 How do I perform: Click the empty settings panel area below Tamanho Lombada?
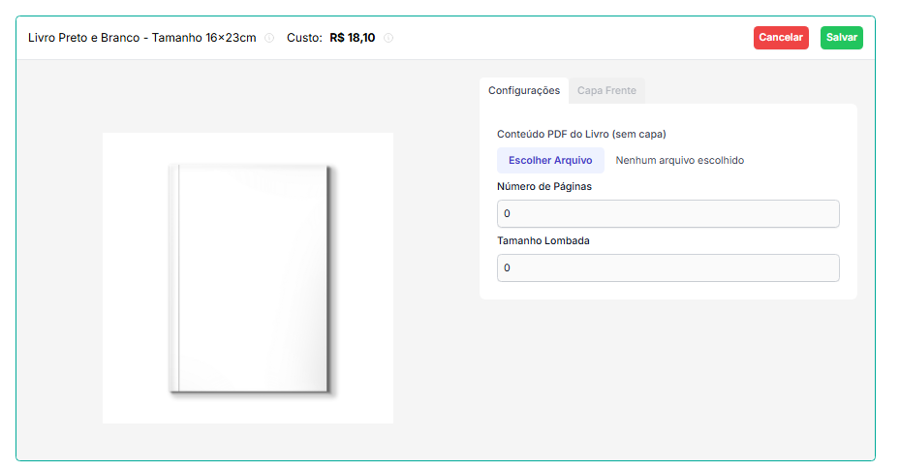pos(667,291)
